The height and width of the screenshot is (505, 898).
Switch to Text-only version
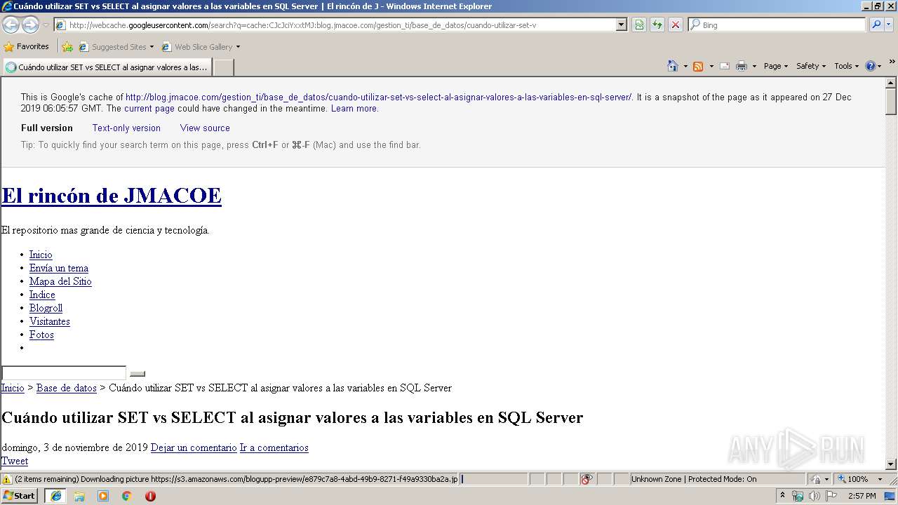126,128
